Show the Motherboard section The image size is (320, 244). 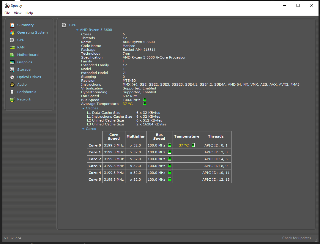28,55
